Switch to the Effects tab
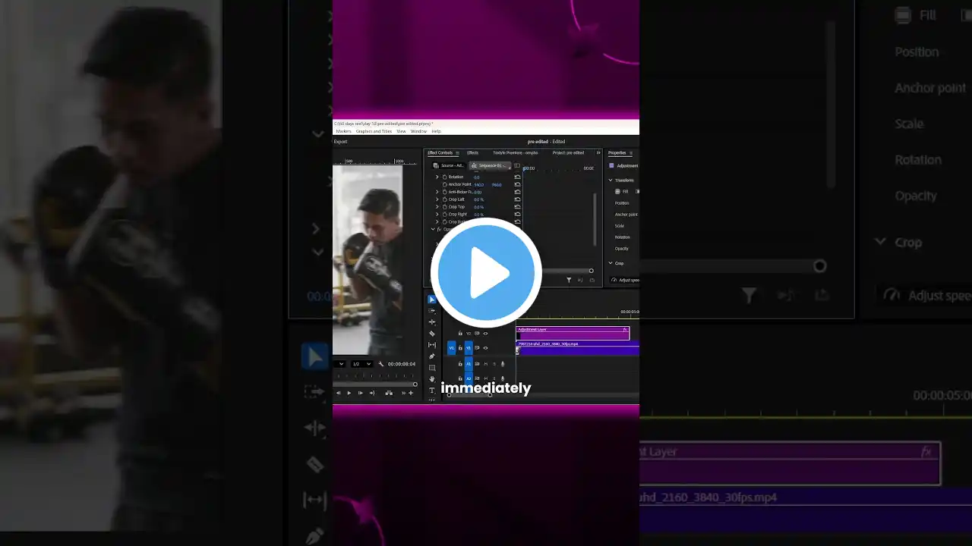The width and height of the screenshot is (972, 546). point(472,153)
